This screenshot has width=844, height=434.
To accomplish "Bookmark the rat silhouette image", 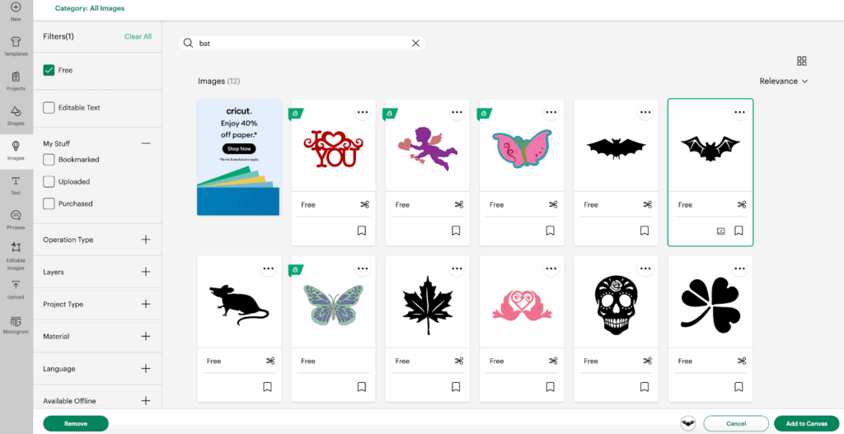I will [268, 386].
